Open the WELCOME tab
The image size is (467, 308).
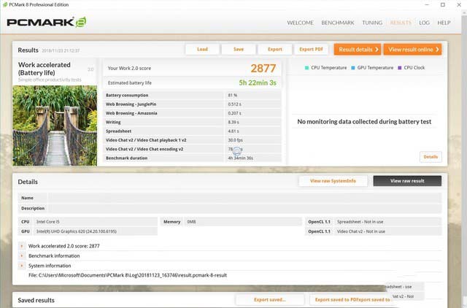pyautogui.click(x=300, y=23)
